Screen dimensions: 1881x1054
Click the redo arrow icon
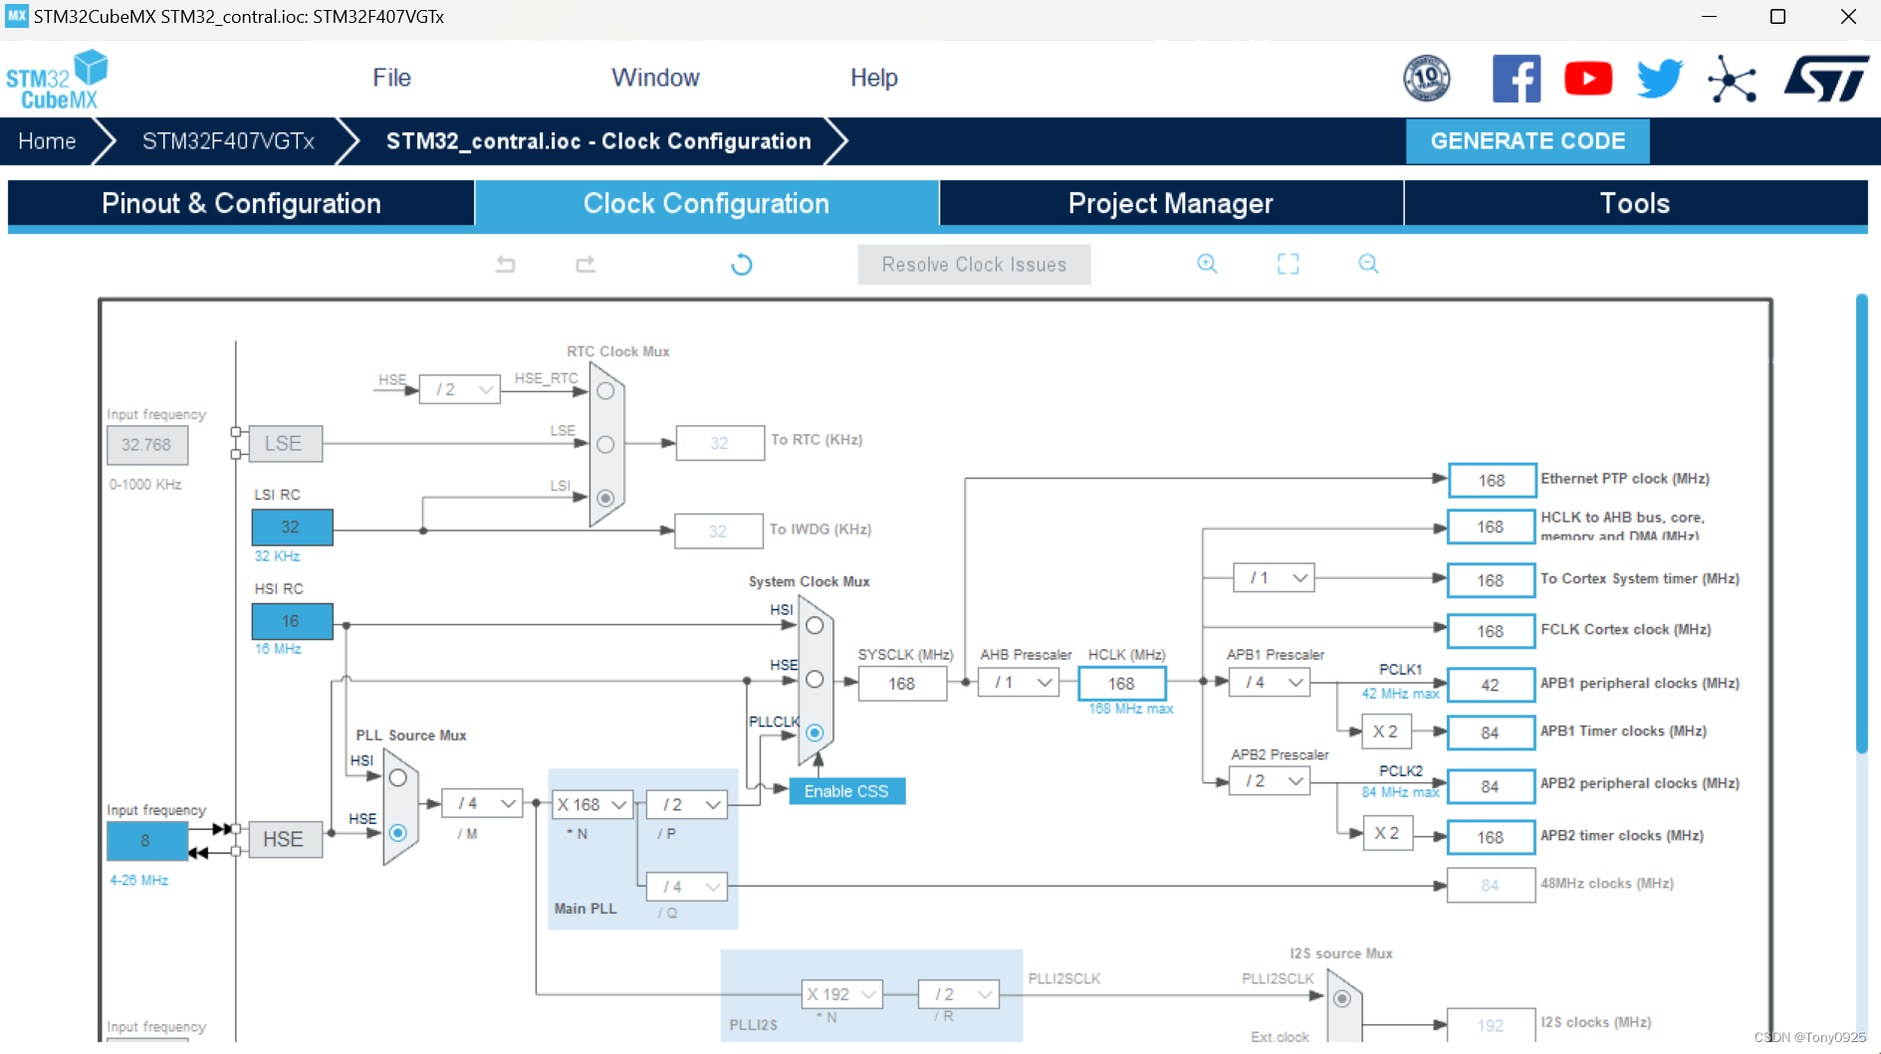pyautogui.click(x=586, y=264)
